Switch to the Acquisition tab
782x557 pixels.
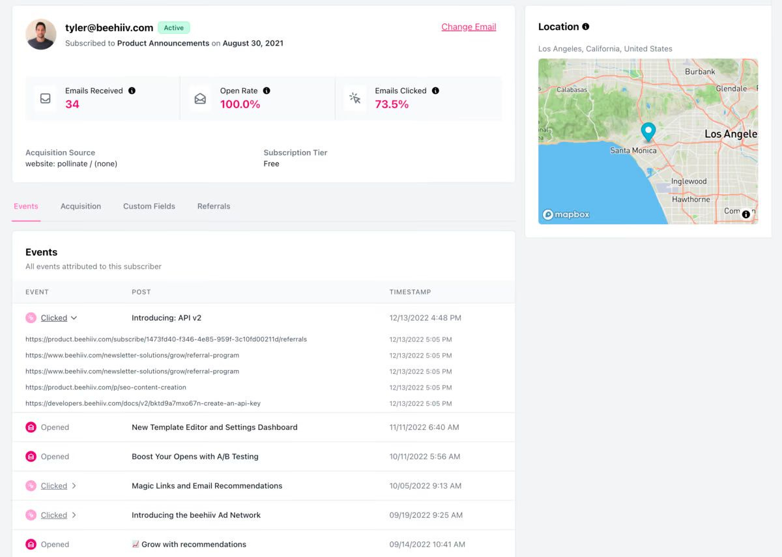coord(81,206)
